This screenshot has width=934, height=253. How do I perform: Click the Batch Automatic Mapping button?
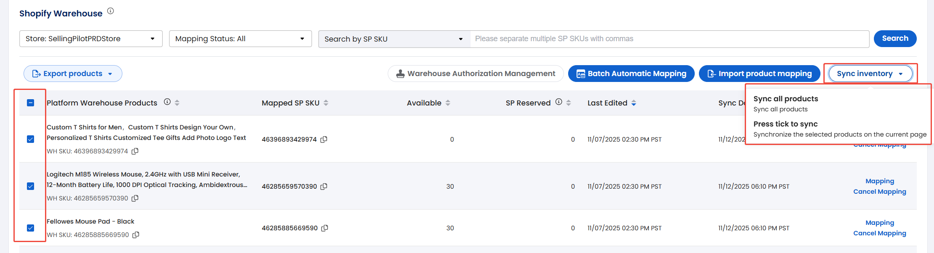631,74
